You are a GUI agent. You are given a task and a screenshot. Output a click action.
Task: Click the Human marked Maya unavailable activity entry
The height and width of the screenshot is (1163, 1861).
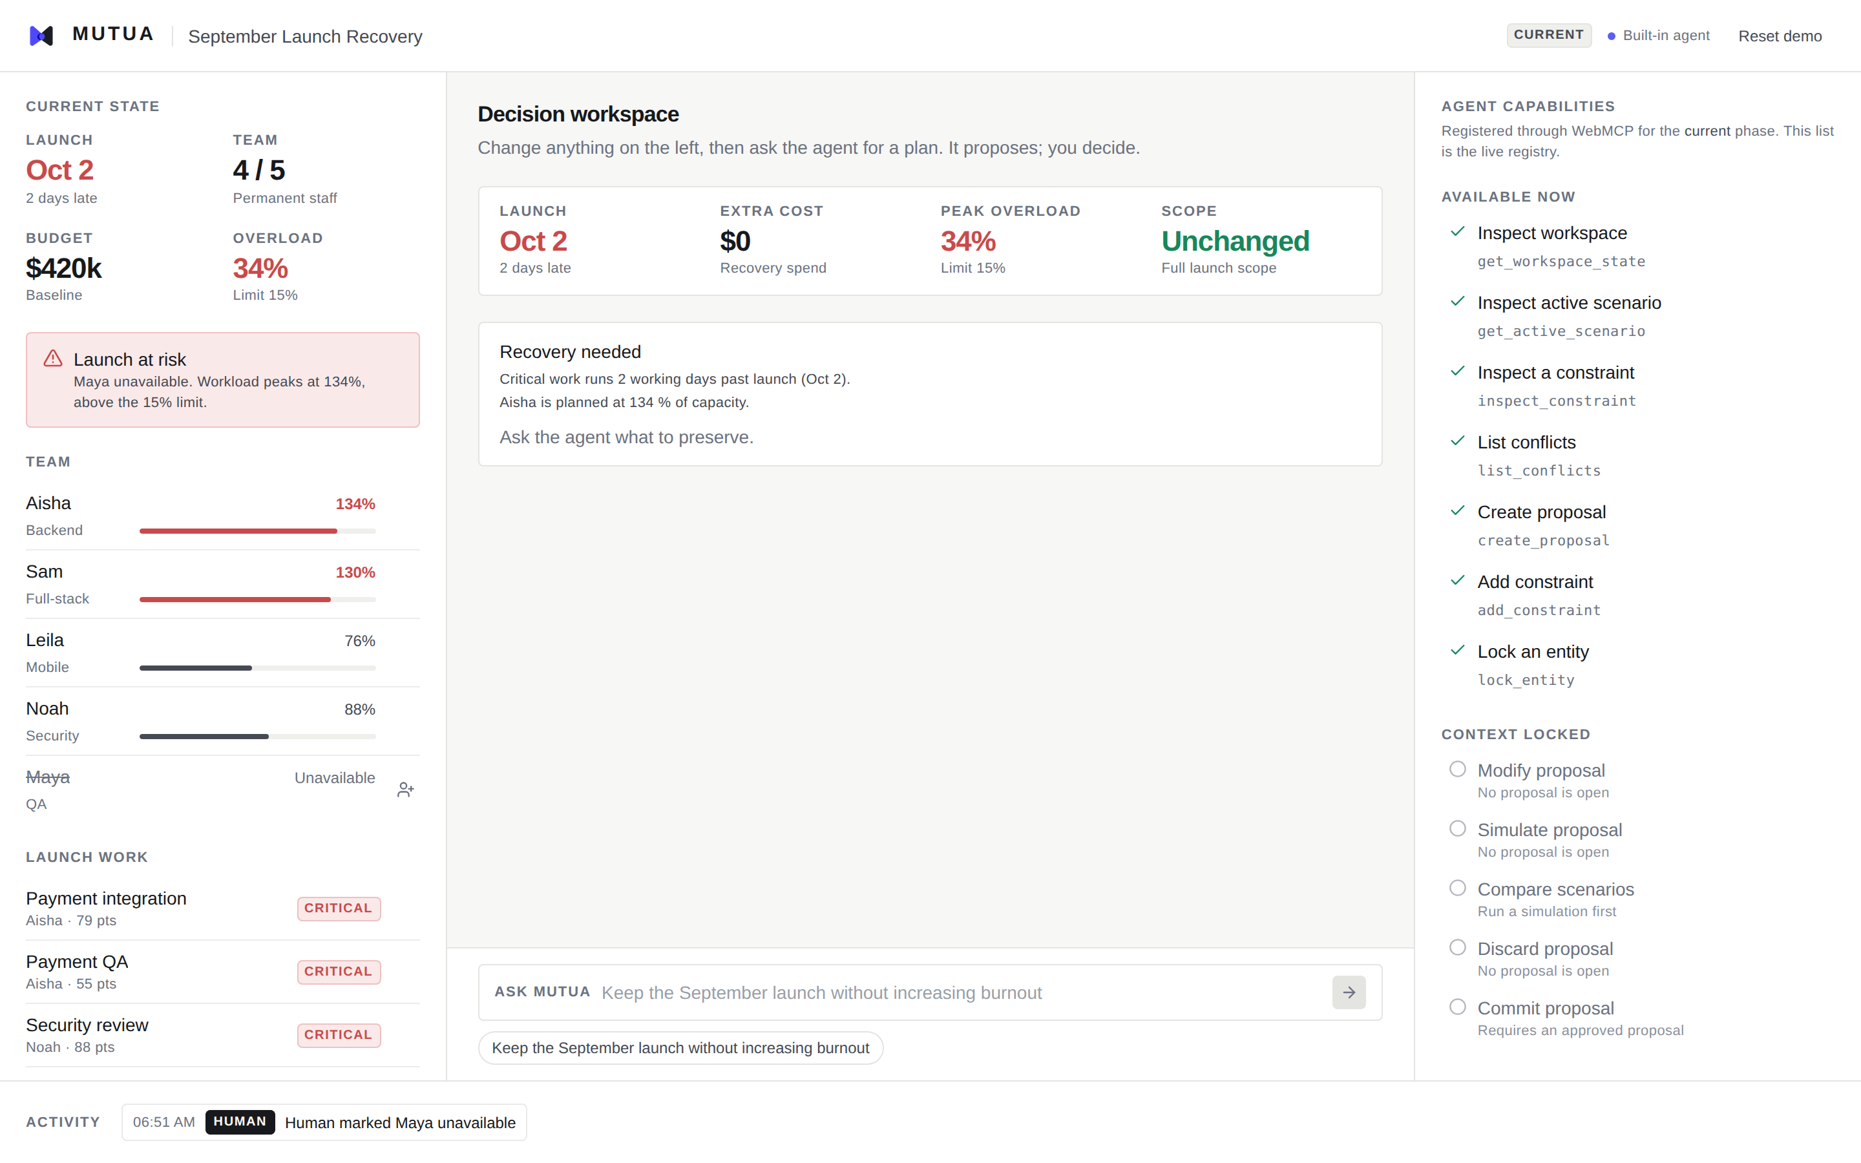324,1122
